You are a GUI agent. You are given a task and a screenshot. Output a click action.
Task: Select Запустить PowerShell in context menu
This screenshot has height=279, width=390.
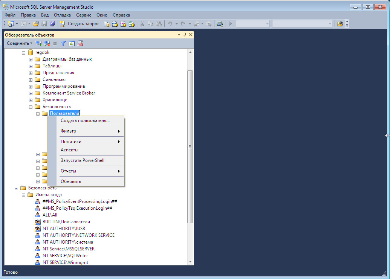[x=86, y=160]
